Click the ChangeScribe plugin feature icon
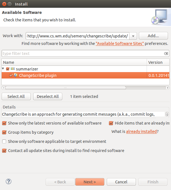The image size is (171, 190). pos(16,75)
